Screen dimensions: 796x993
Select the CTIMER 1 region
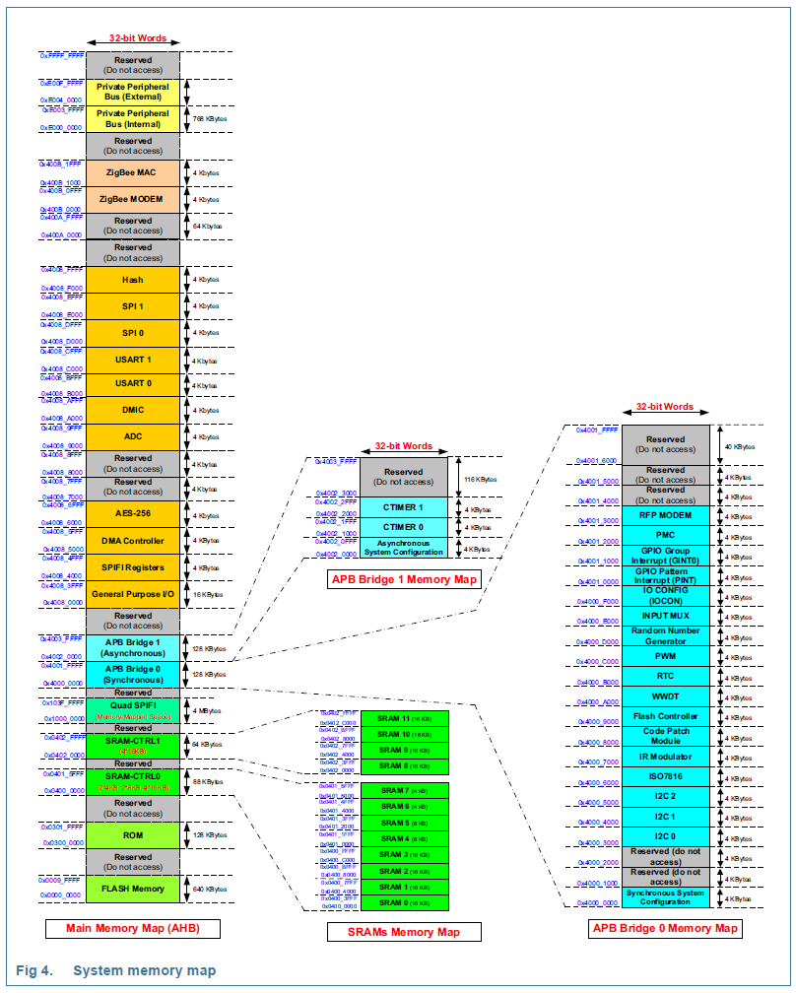click(x=404, y=505)
